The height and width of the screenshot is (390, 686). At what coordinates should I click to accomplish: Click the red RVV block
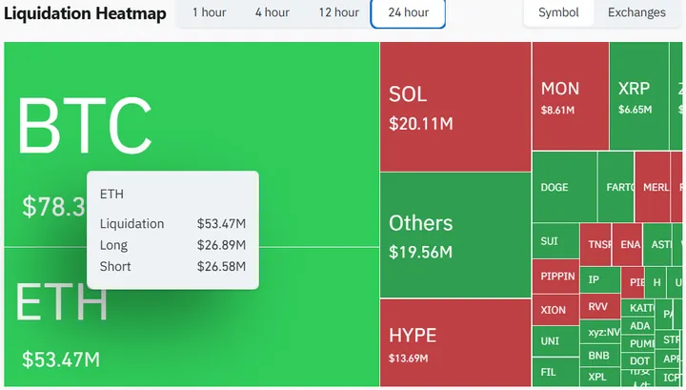[599, 307]
